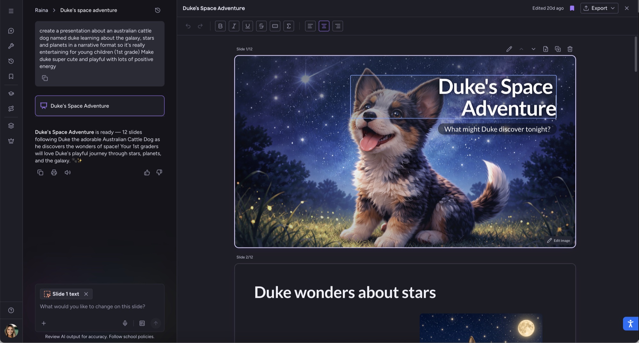Bookmark this presentation

572,8
